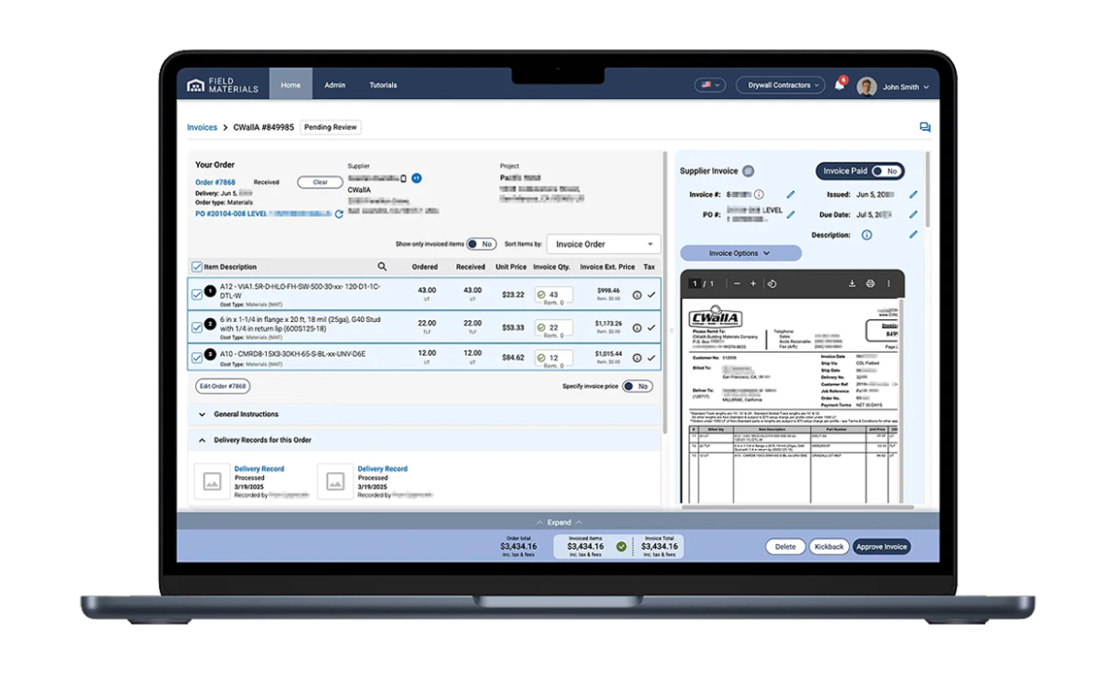Search items with the magnifier icon

click(382, 267)
